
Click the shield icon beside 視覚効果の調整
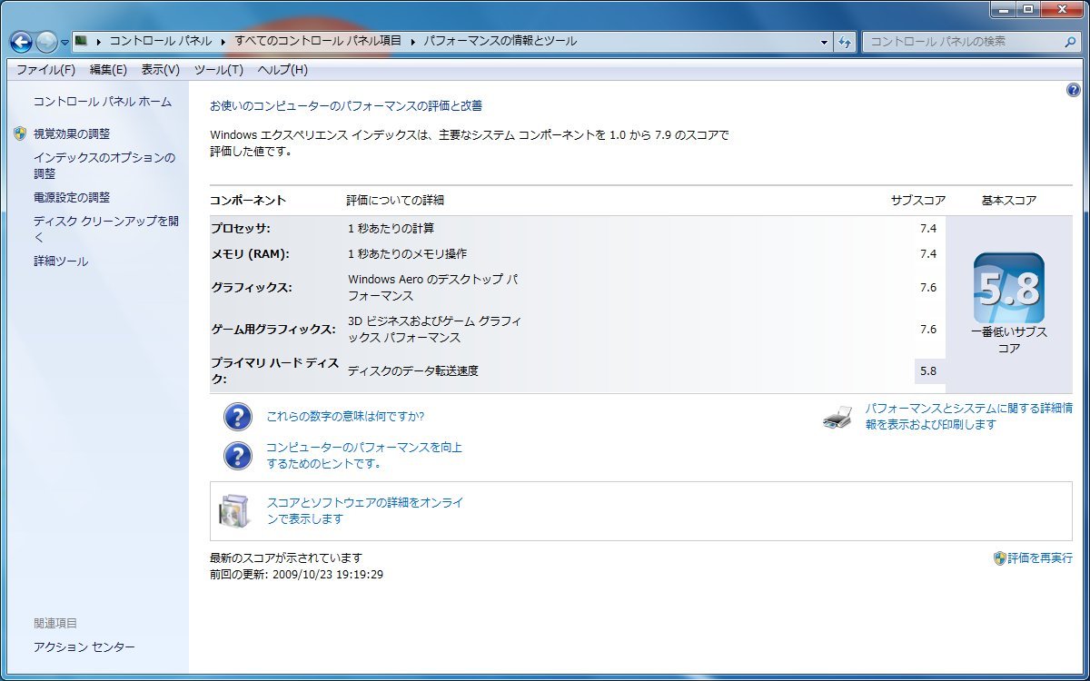point(20,133)
